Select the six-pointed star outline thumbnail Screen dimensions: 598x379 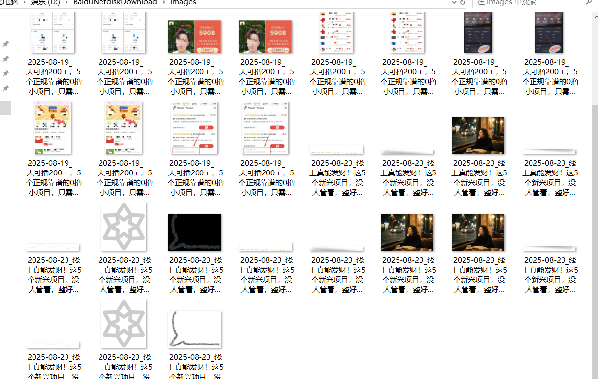pos(123,226)
